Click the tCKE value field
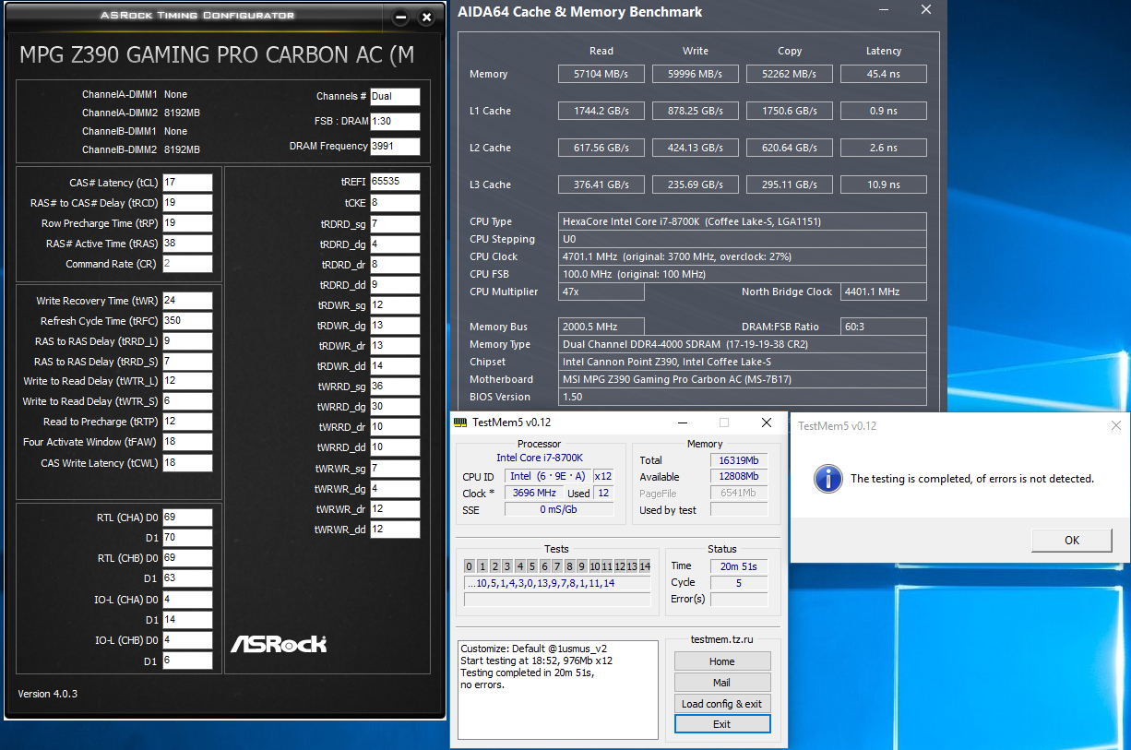This screenshot has height=750, width=1131. pos(395,203)
